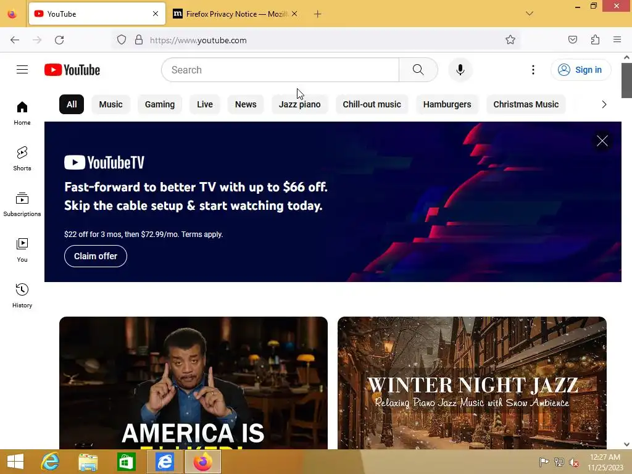
Task: Bookmark this page with star icon
Action: tap(510, 40)
